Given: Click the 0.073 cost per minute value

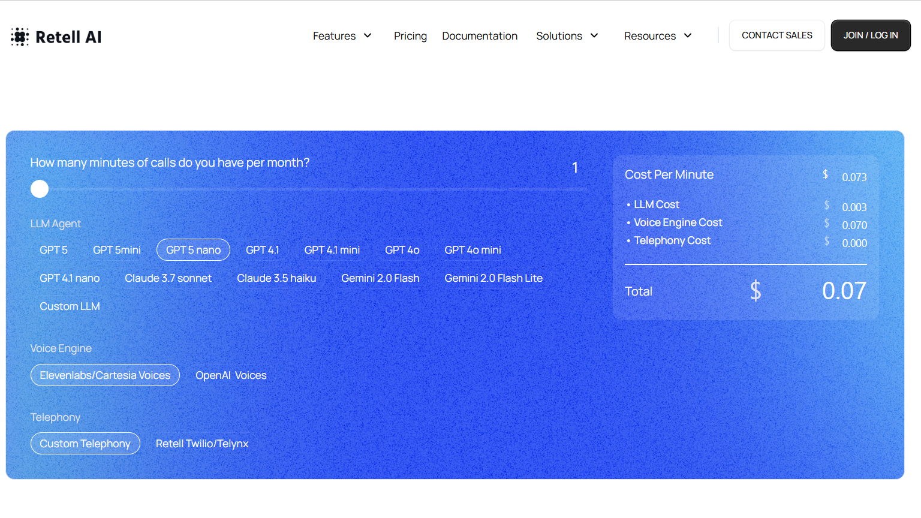Looking at the screenshot, I should coord(854,177).
